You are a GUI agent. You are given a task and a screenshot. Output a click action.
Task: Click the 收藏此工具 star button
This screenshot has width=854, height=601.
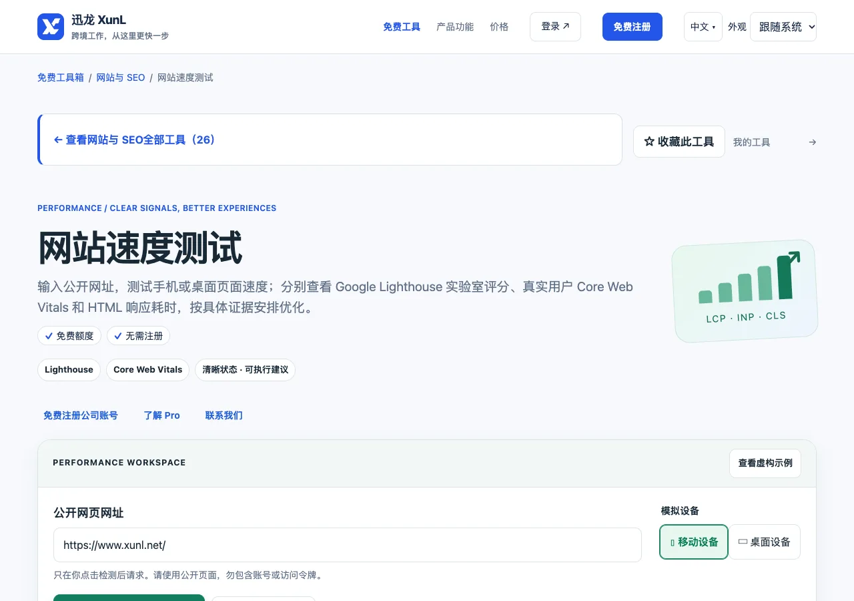(x=679, y=142)
